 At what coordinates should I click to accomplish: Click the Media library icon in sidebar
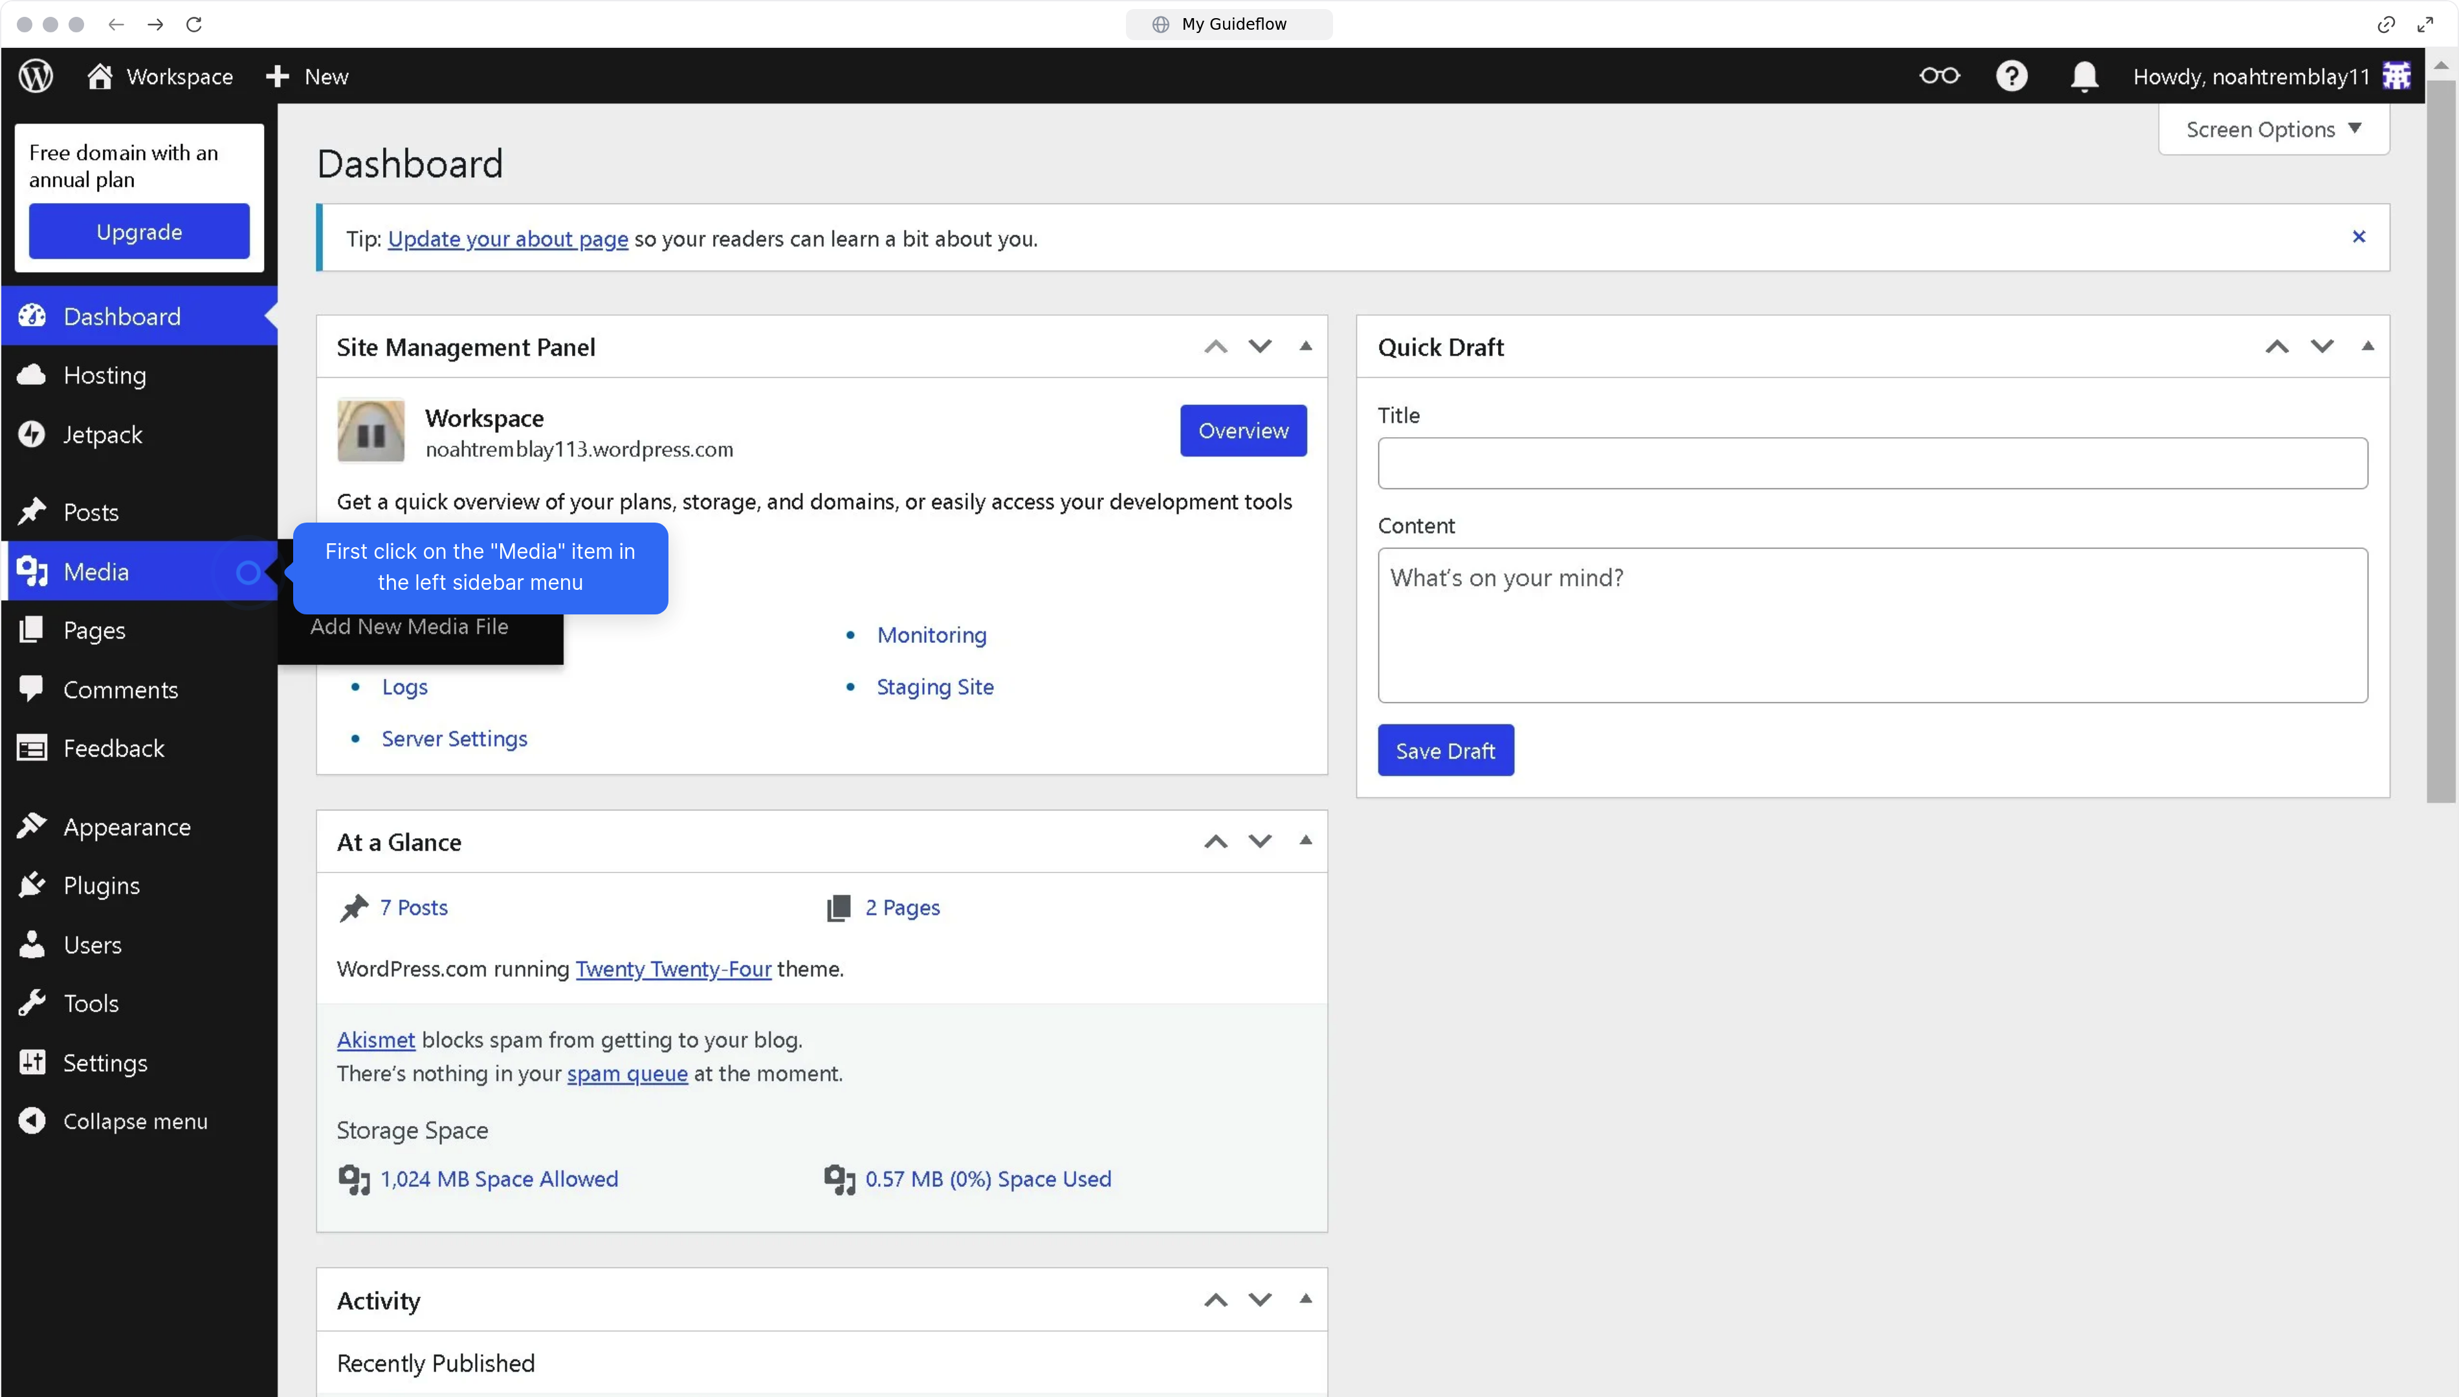[x=32, y=571]
